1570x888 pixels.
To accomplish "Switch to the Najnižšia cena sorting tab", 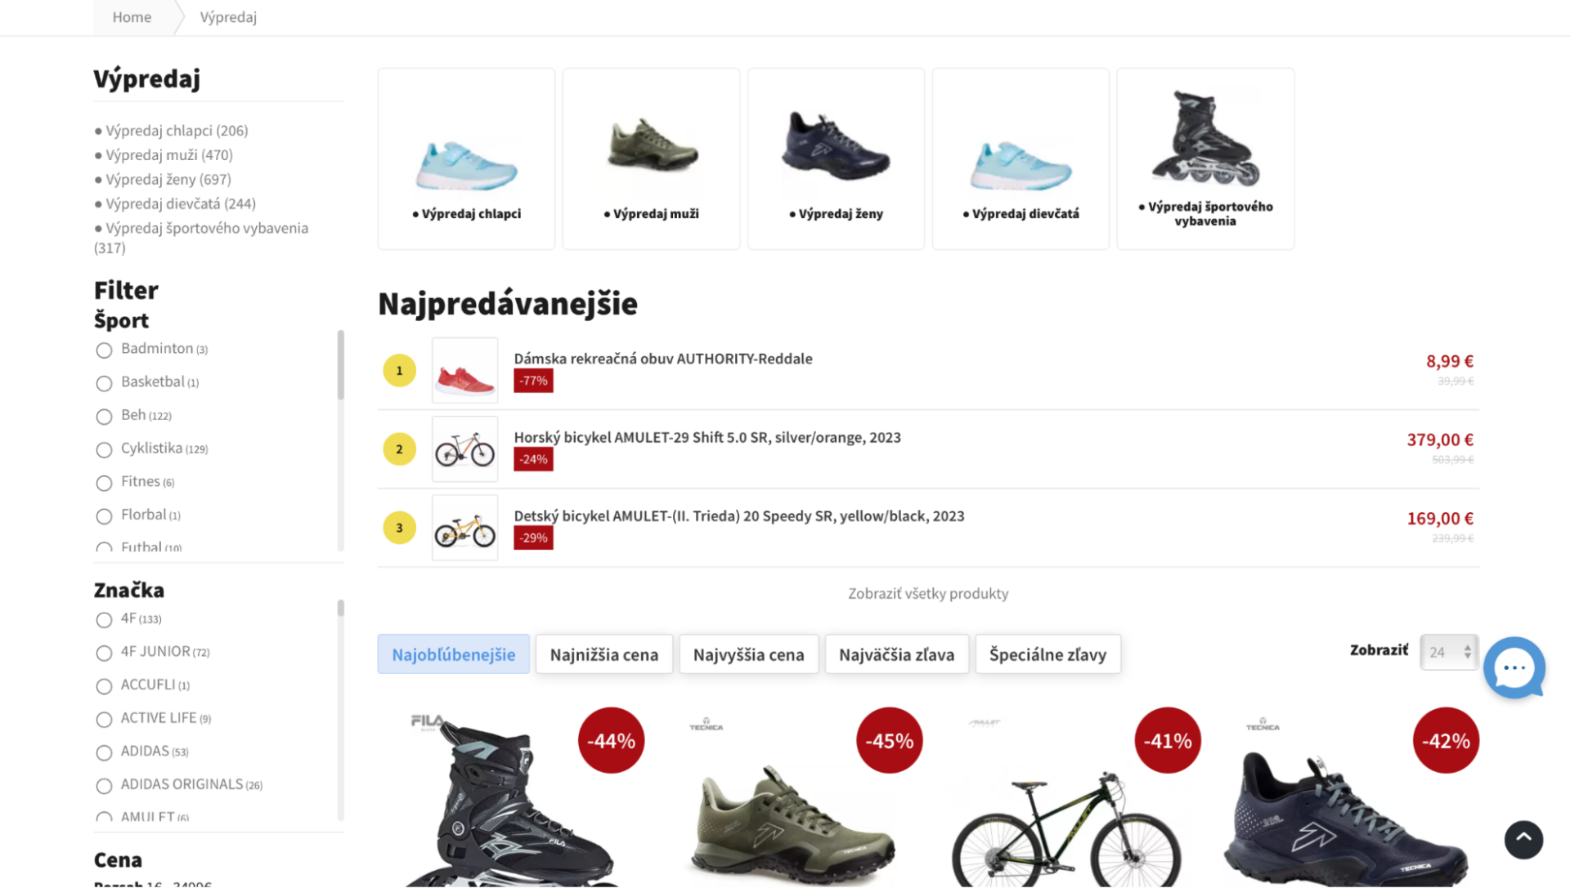I will (x=603, y=654).
